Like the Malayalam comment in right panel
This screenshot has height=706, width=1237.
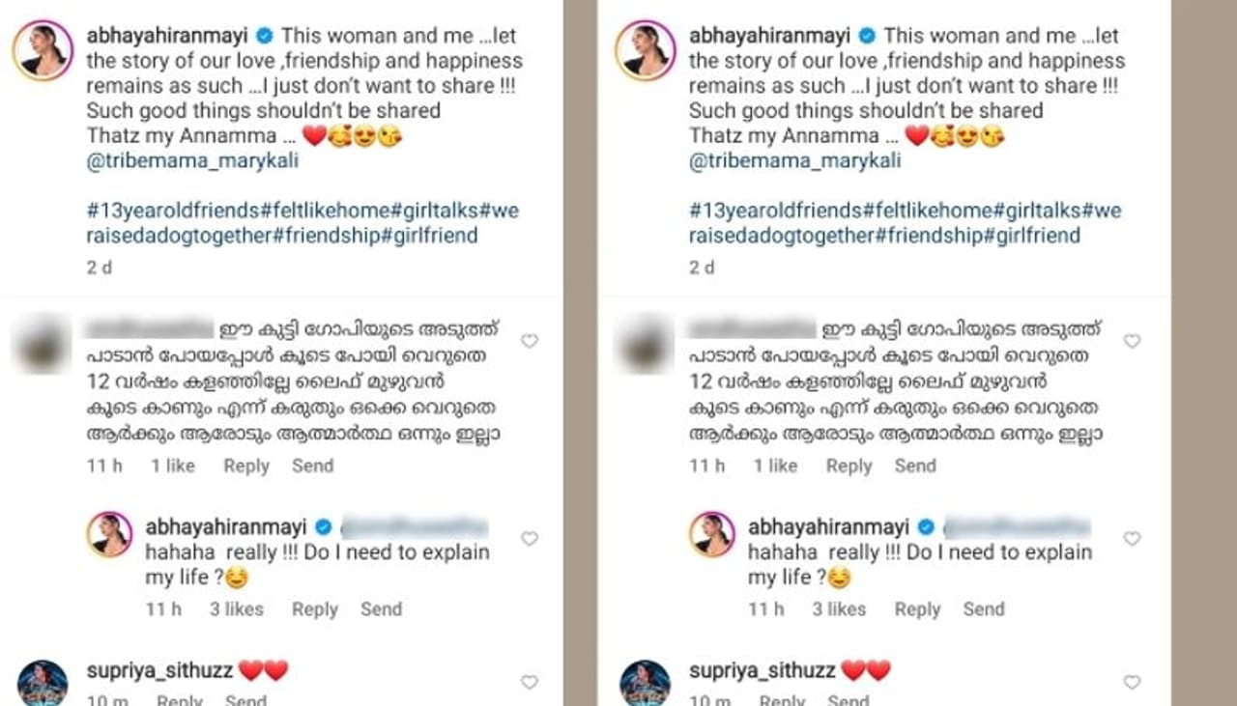click(x=1132, y=341)
